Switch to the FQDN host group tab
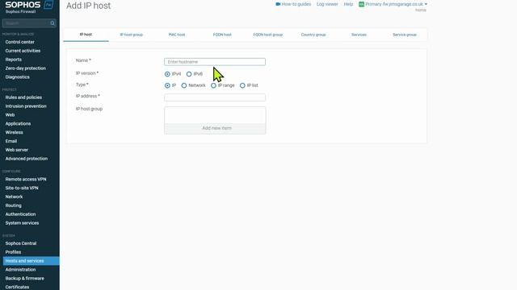 [267, 35]
